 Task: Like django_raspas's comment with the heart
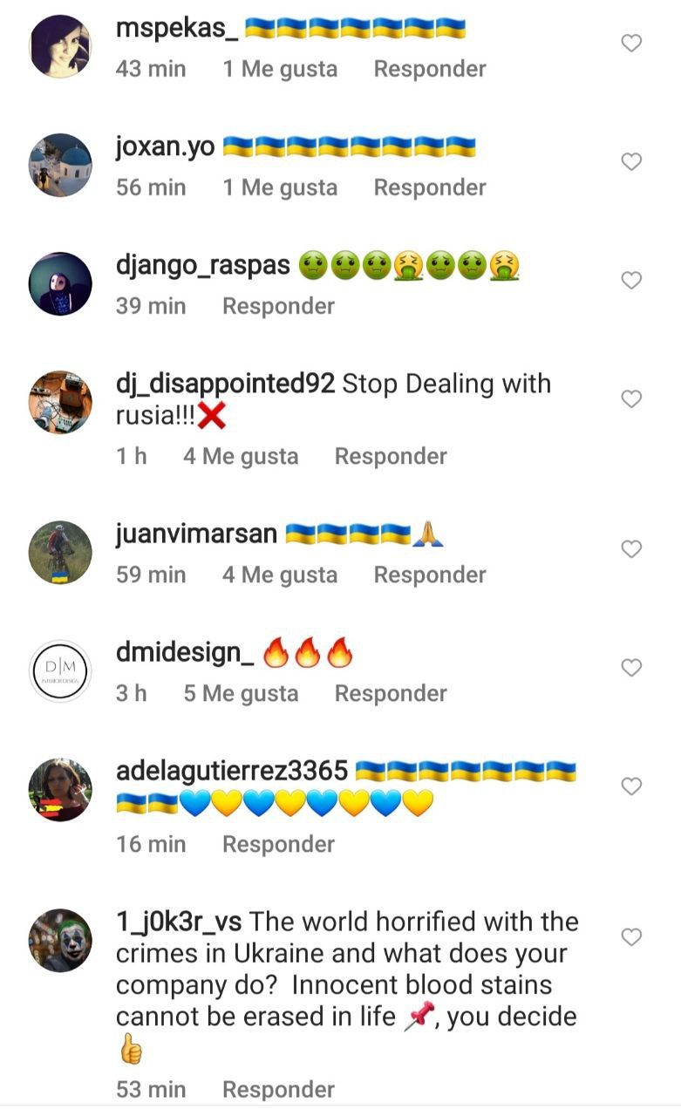click(631, 281)
